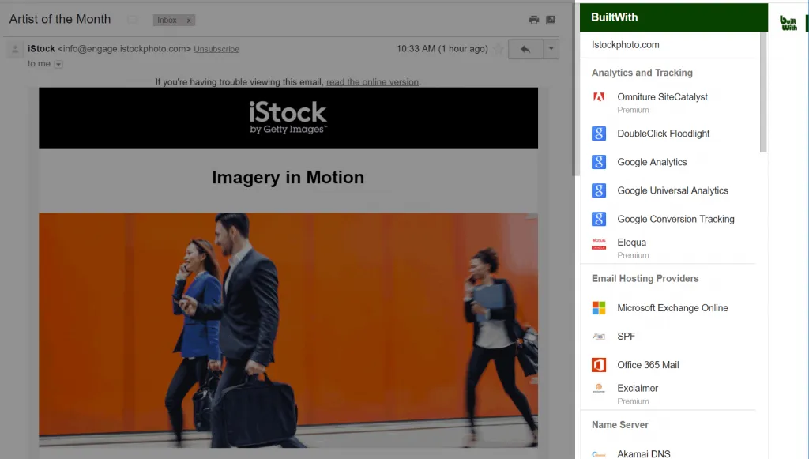This screenshot has width=809, height=459.
Task: Click the Office 365 Mail icon
Action: [599, 365]
